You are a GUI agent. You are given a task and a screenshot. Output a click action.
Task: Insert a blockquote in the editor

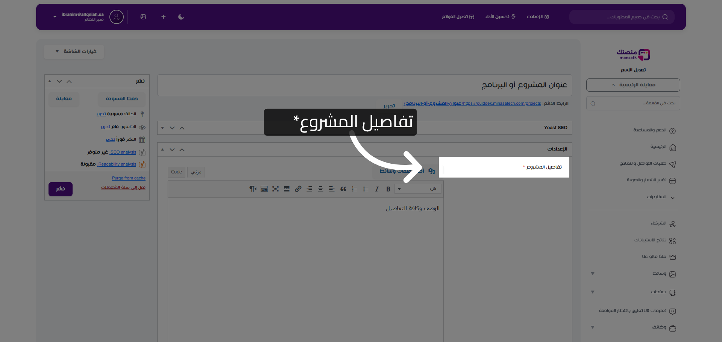coord(343,189)
